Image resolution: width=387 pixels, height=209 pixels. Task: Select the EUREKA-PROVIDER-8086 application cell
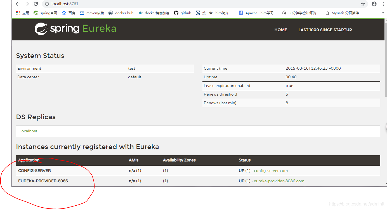point(43,181)
